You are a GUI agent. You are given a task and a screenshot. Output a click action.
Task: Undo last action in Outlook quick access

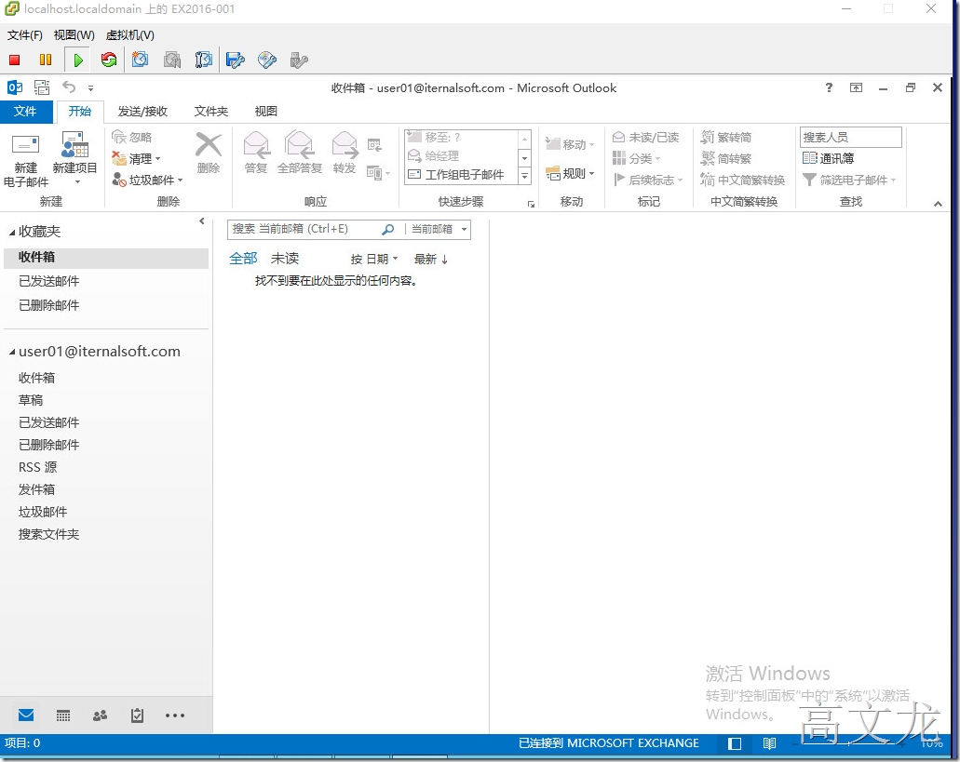tap(69, 87)
